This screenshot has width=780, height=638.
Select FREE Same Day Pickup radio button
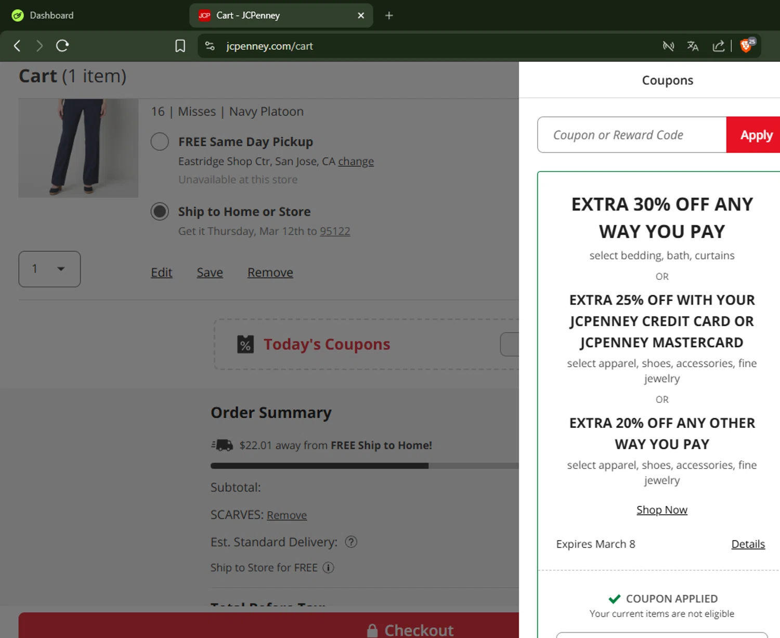click(160, 141)
